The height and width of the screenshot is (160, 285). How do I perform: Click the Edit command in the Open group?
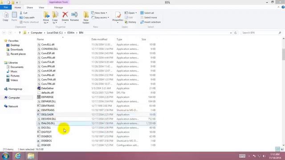click(129, 17)
